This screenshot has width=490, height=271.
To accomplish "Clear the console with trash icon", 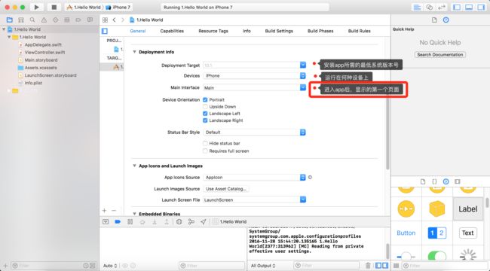I will coord(368,266).
